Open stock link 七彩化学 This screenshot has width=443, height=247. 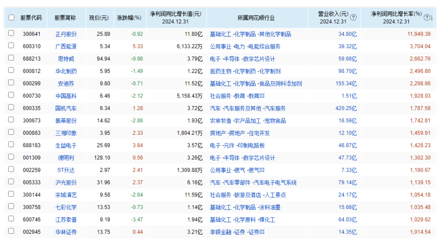66,207
